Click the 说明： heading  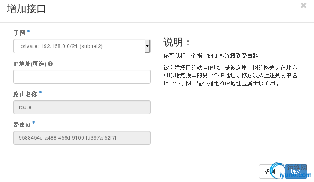tap(176, 42)
